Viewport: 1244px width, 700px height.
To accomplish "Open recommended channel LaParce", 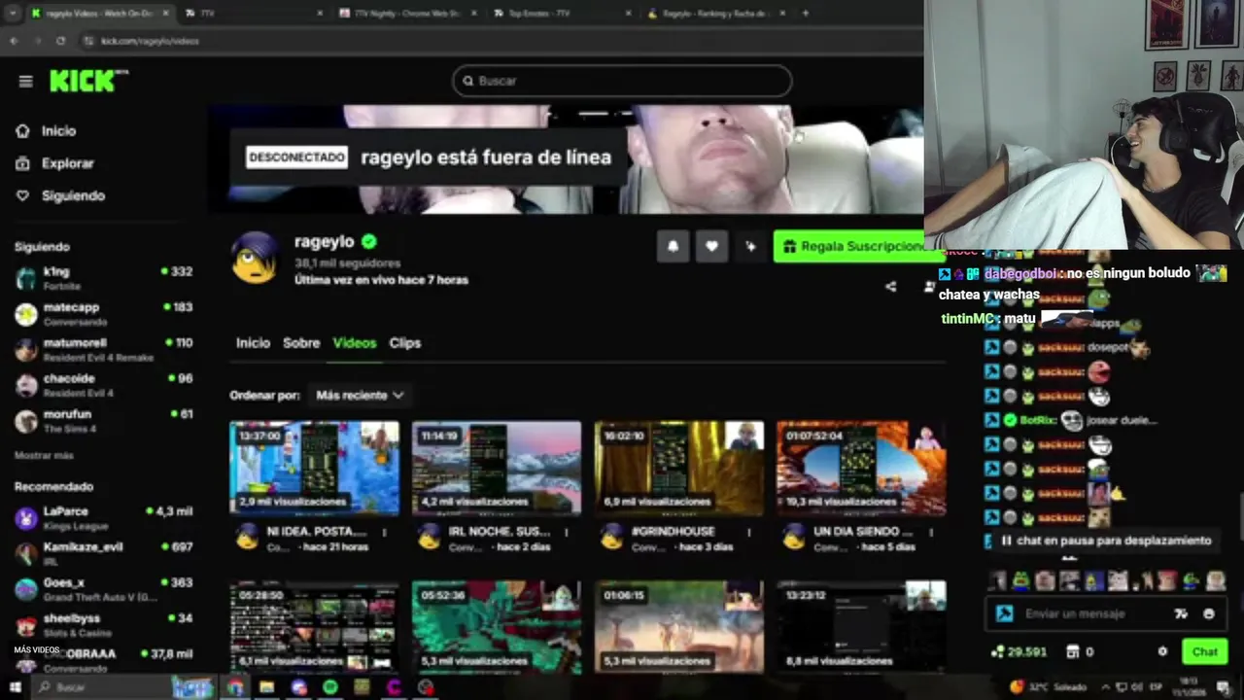I will click(103, 517).
